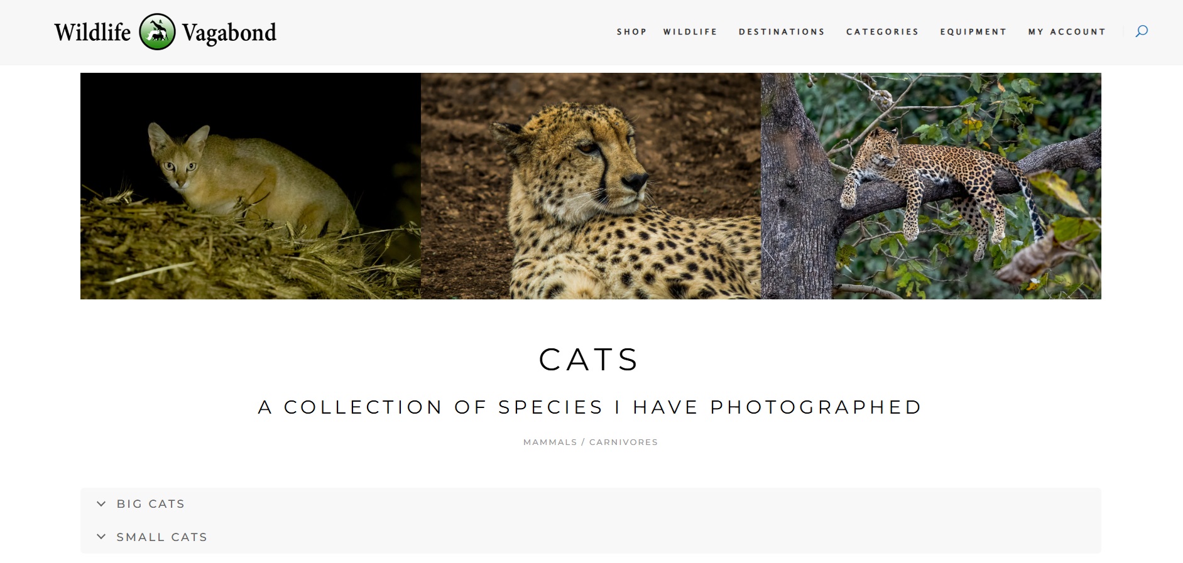This screenshot has width=1183, height=563.
Task: Open the Destinations menu
Action: pos(782,32)
